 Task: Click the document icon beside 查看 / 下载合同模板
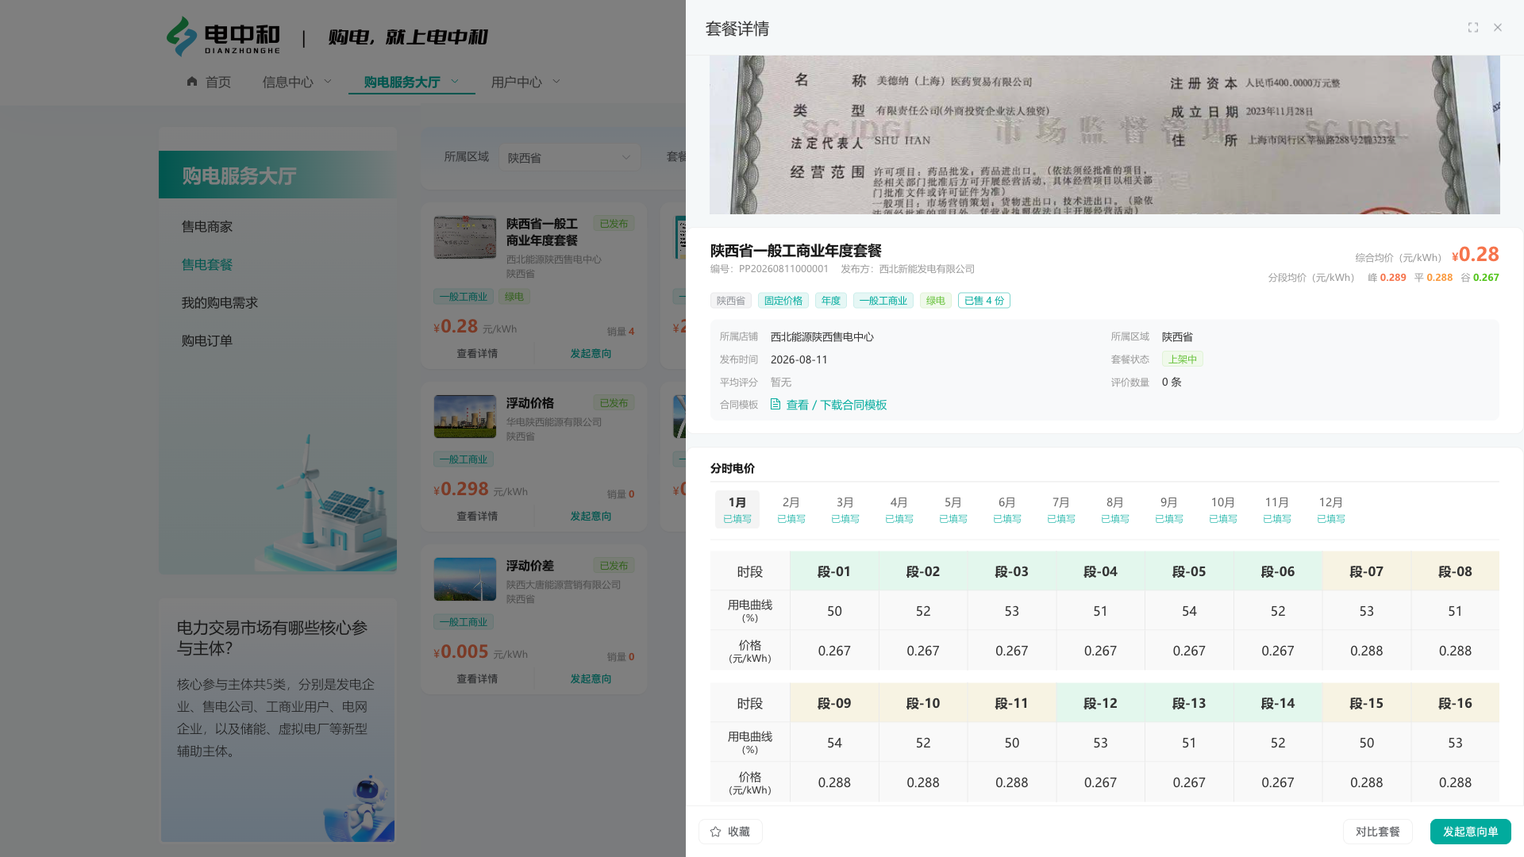click(x=775, y=405)
